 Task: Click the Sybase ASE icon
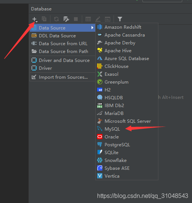tap(100, 168)
